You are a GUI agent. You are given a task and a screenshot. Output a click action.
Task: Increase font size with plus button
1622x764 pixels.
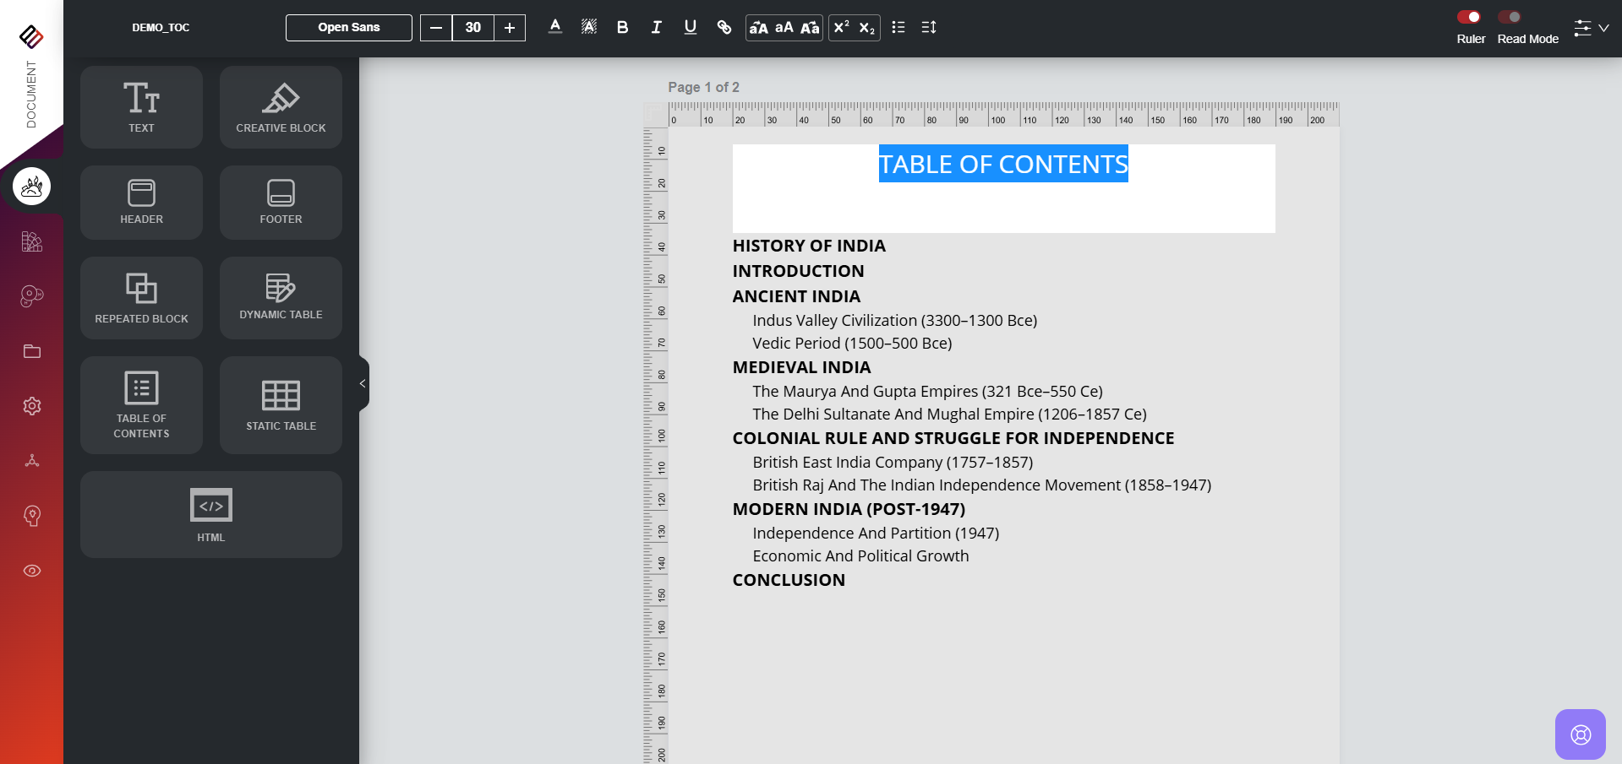tap(510, 27)
